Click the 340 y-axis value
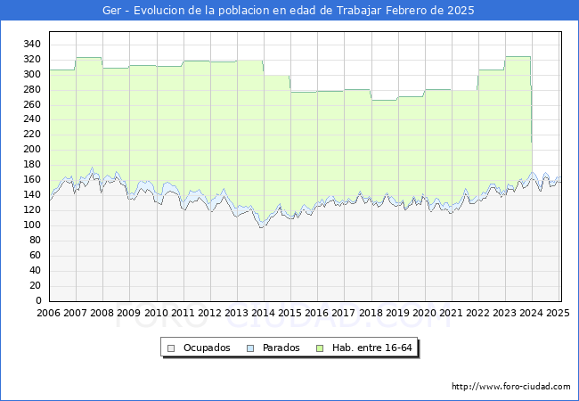The width and height of the screenshot is (579, 401). point(32,45)
